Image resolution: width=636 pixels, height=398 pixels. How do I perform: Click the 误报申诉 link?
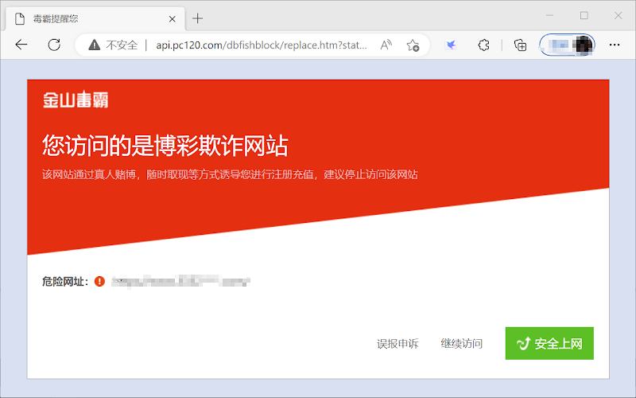tap(397, 344)
